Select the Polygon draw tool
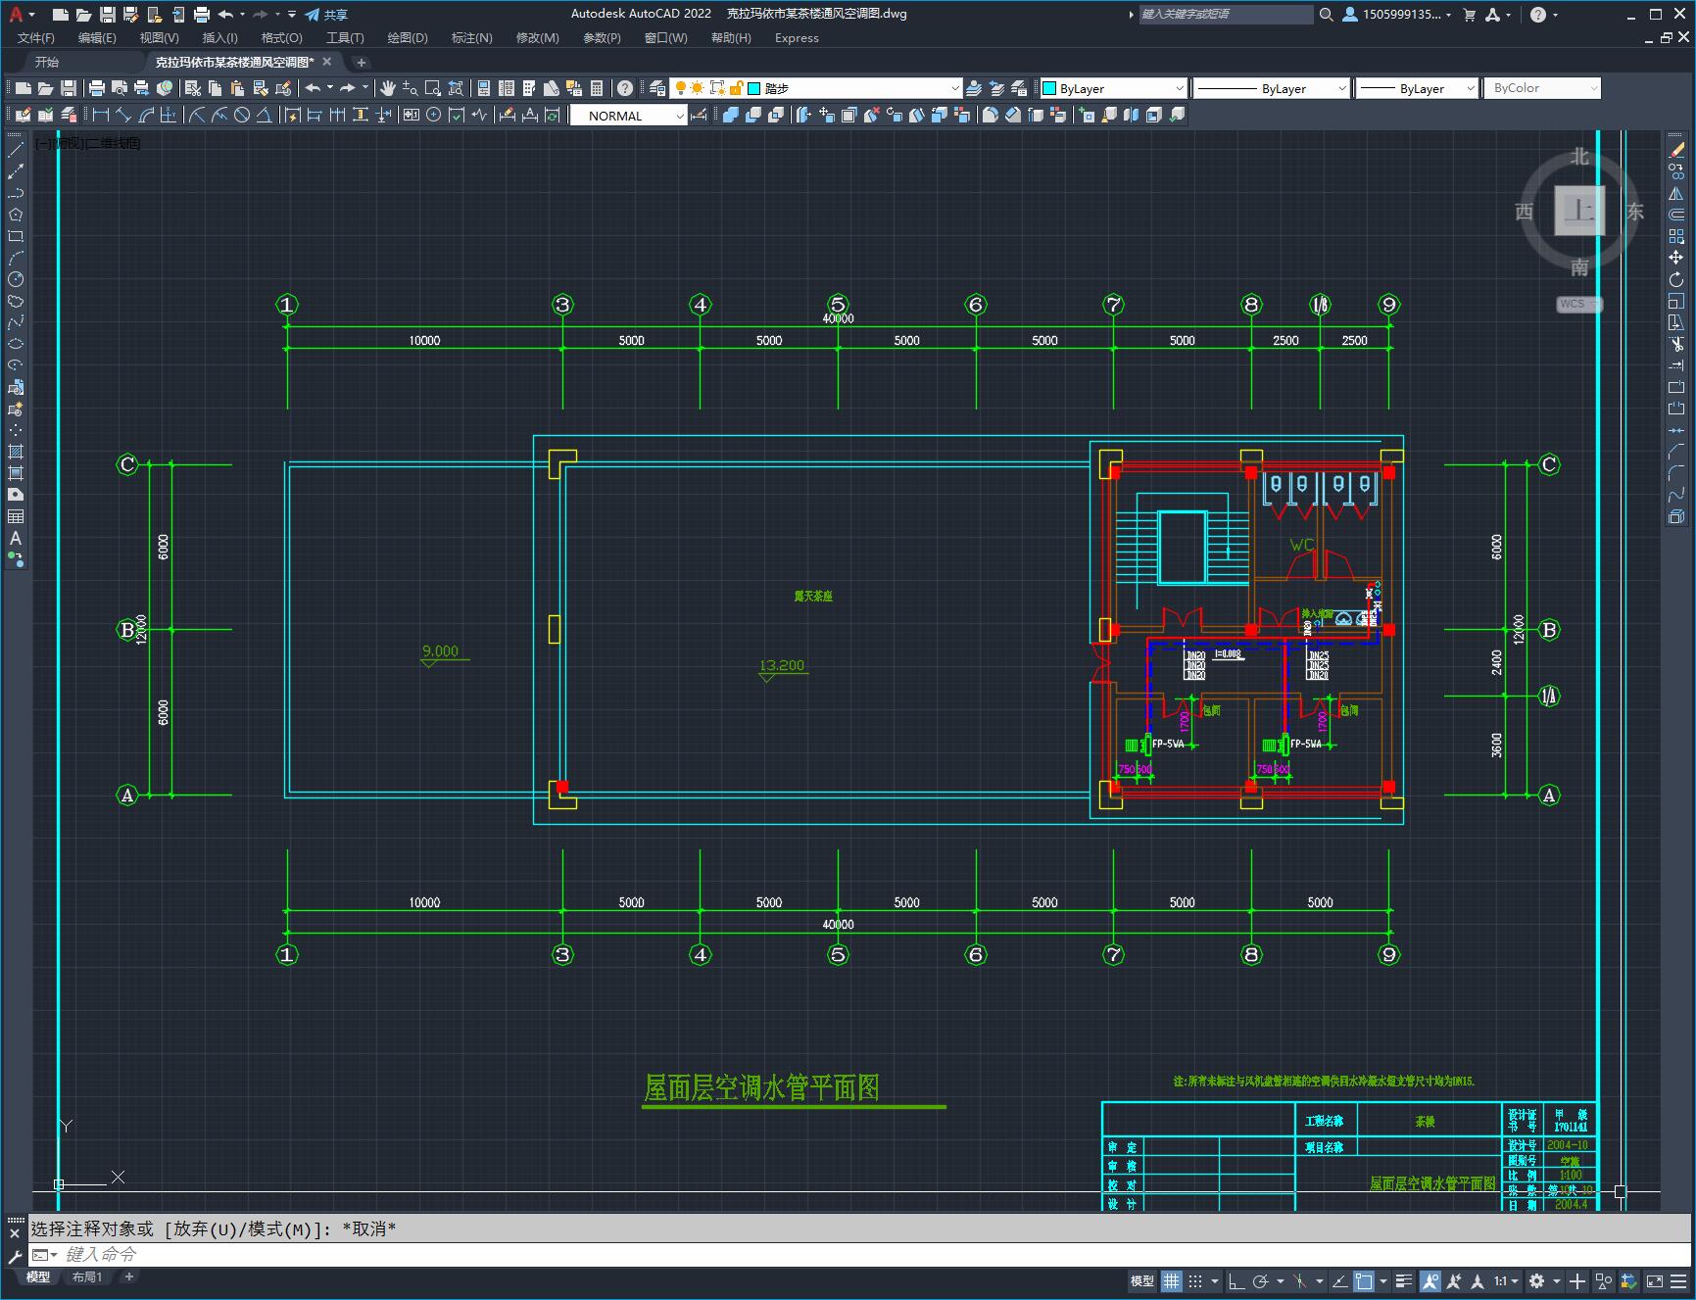1696x1300 pixels. point(16,215)
